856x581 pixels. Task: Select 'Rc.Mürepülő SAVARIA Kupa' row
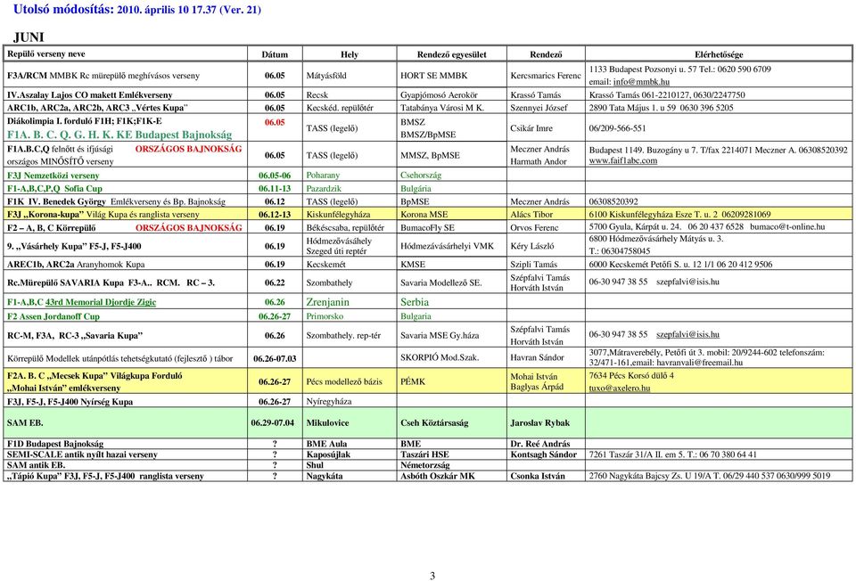(427, 282)
